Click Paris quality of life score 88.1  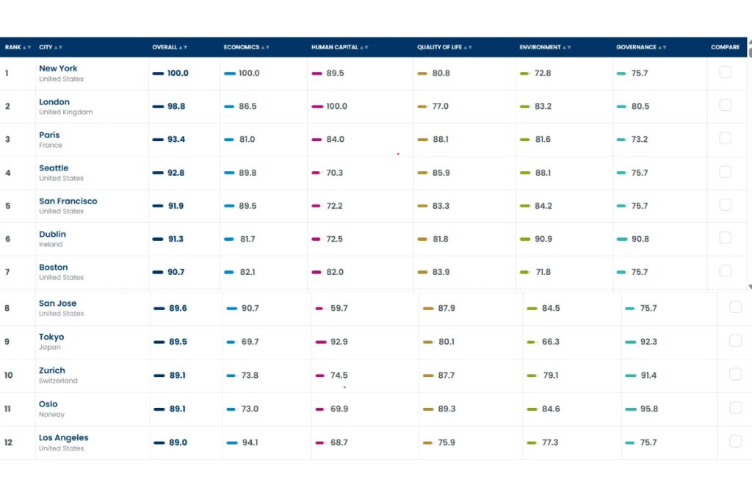[x=441, y=139]
